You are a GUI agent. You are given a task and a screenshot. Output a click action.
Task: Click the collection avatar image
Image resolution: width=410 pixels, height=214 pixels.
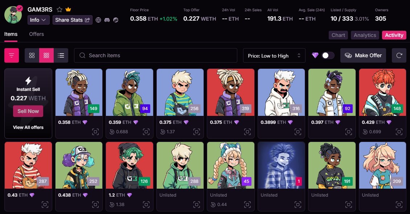click(x=13, y=15)
